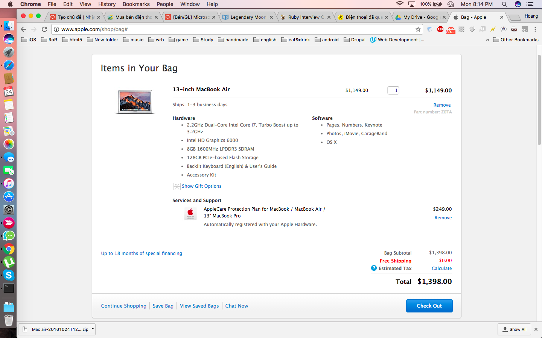Click the Chat Now link

237,306
